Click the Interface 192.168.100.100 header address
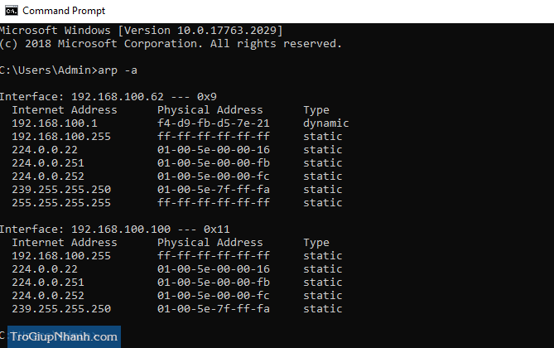This screenshot has height=348, width=554. click(x=115, y=229)
